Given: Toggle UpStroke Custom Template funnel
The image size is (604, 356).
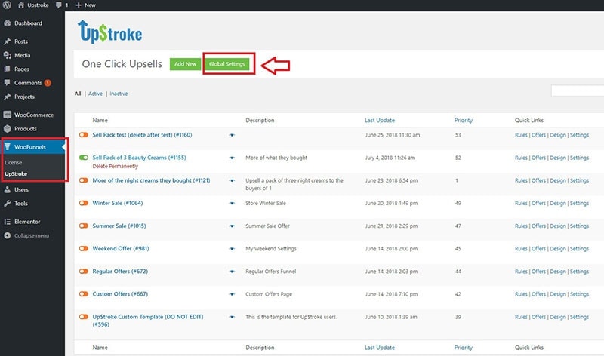Looking at the screenshot, I should 84,316.
